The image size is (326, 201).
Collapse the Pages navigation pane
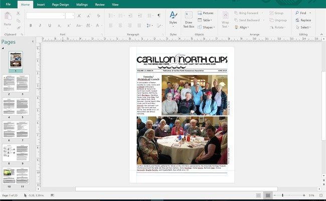(x=33, y=41)
